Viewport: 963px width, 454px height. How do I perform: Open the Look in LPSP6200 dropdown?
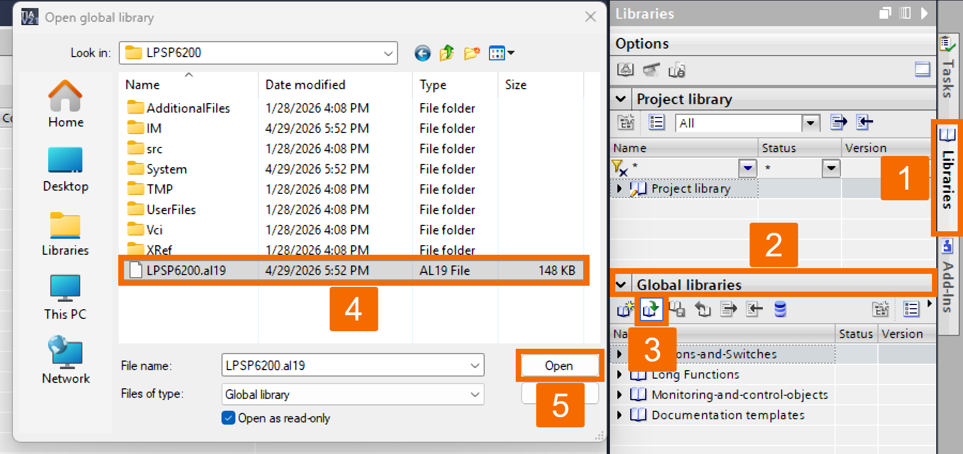[388, 53]
